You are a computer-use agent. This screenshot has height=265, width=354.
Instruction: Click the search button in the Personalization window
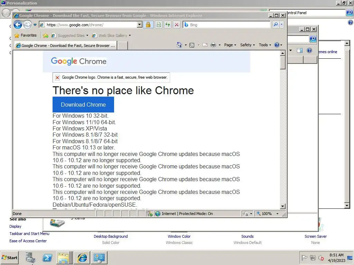350,13
